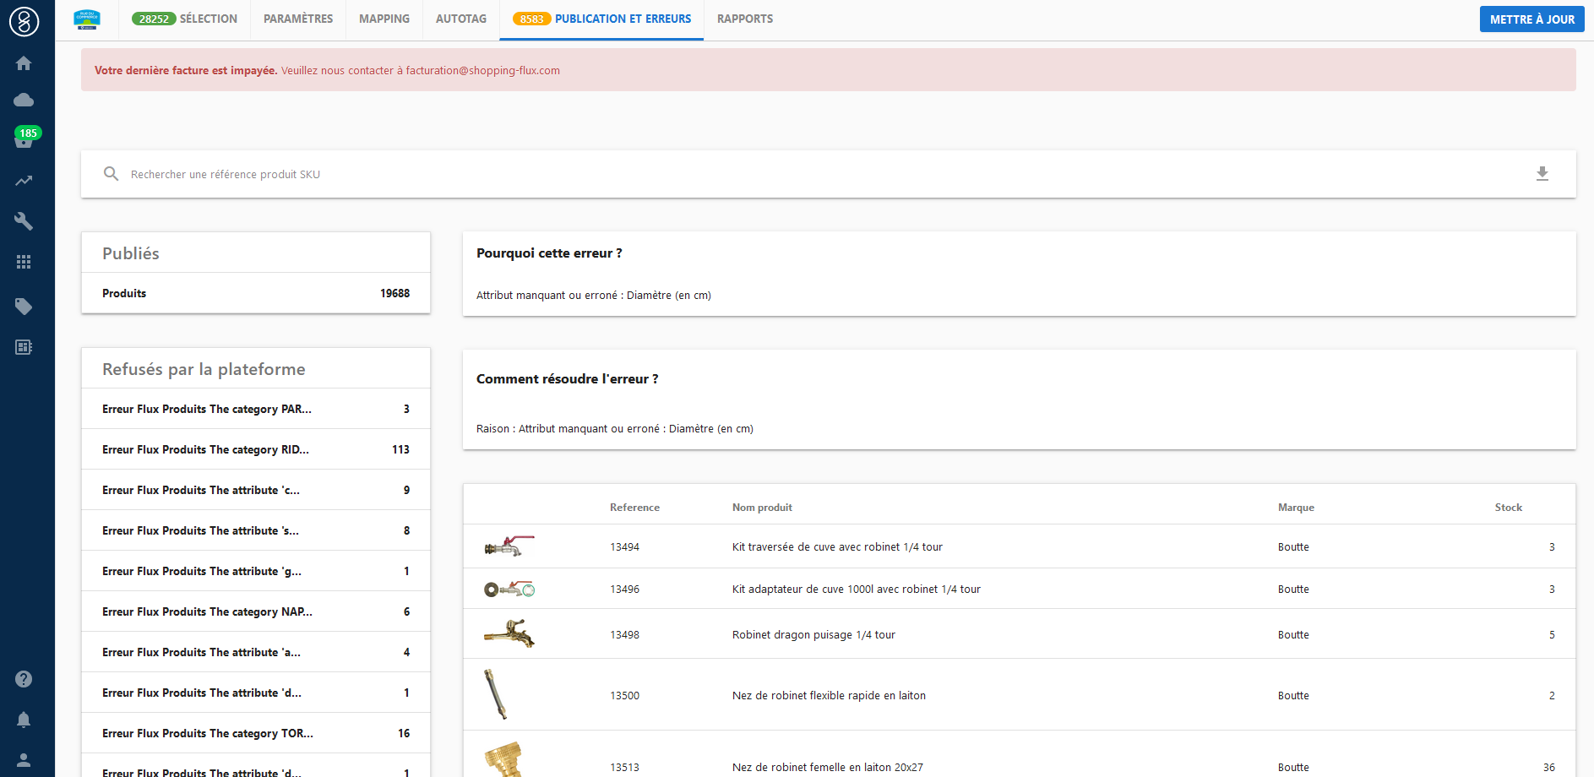This screenshot has width=1594, height=777.
Task: Switch to the Rapports tab
Action: pyautogui.click(x=745, y=19)
